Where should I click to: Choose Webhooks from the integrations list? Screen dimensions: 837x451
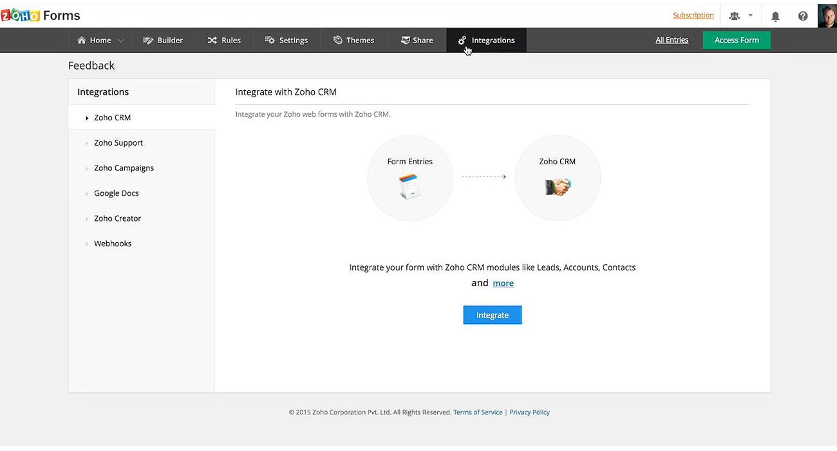(x=113, y=244)
